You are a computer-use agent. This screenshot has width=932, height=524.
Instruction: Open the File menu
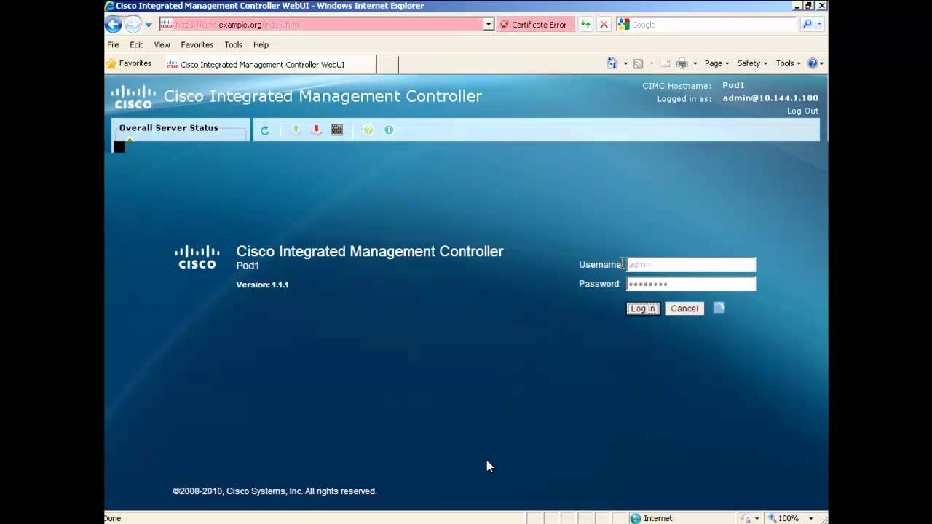(x=113, y=44)
